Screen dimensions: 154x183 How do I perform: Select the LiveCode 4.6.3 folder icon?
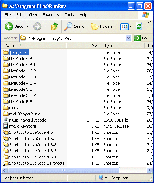coord(5,77)
